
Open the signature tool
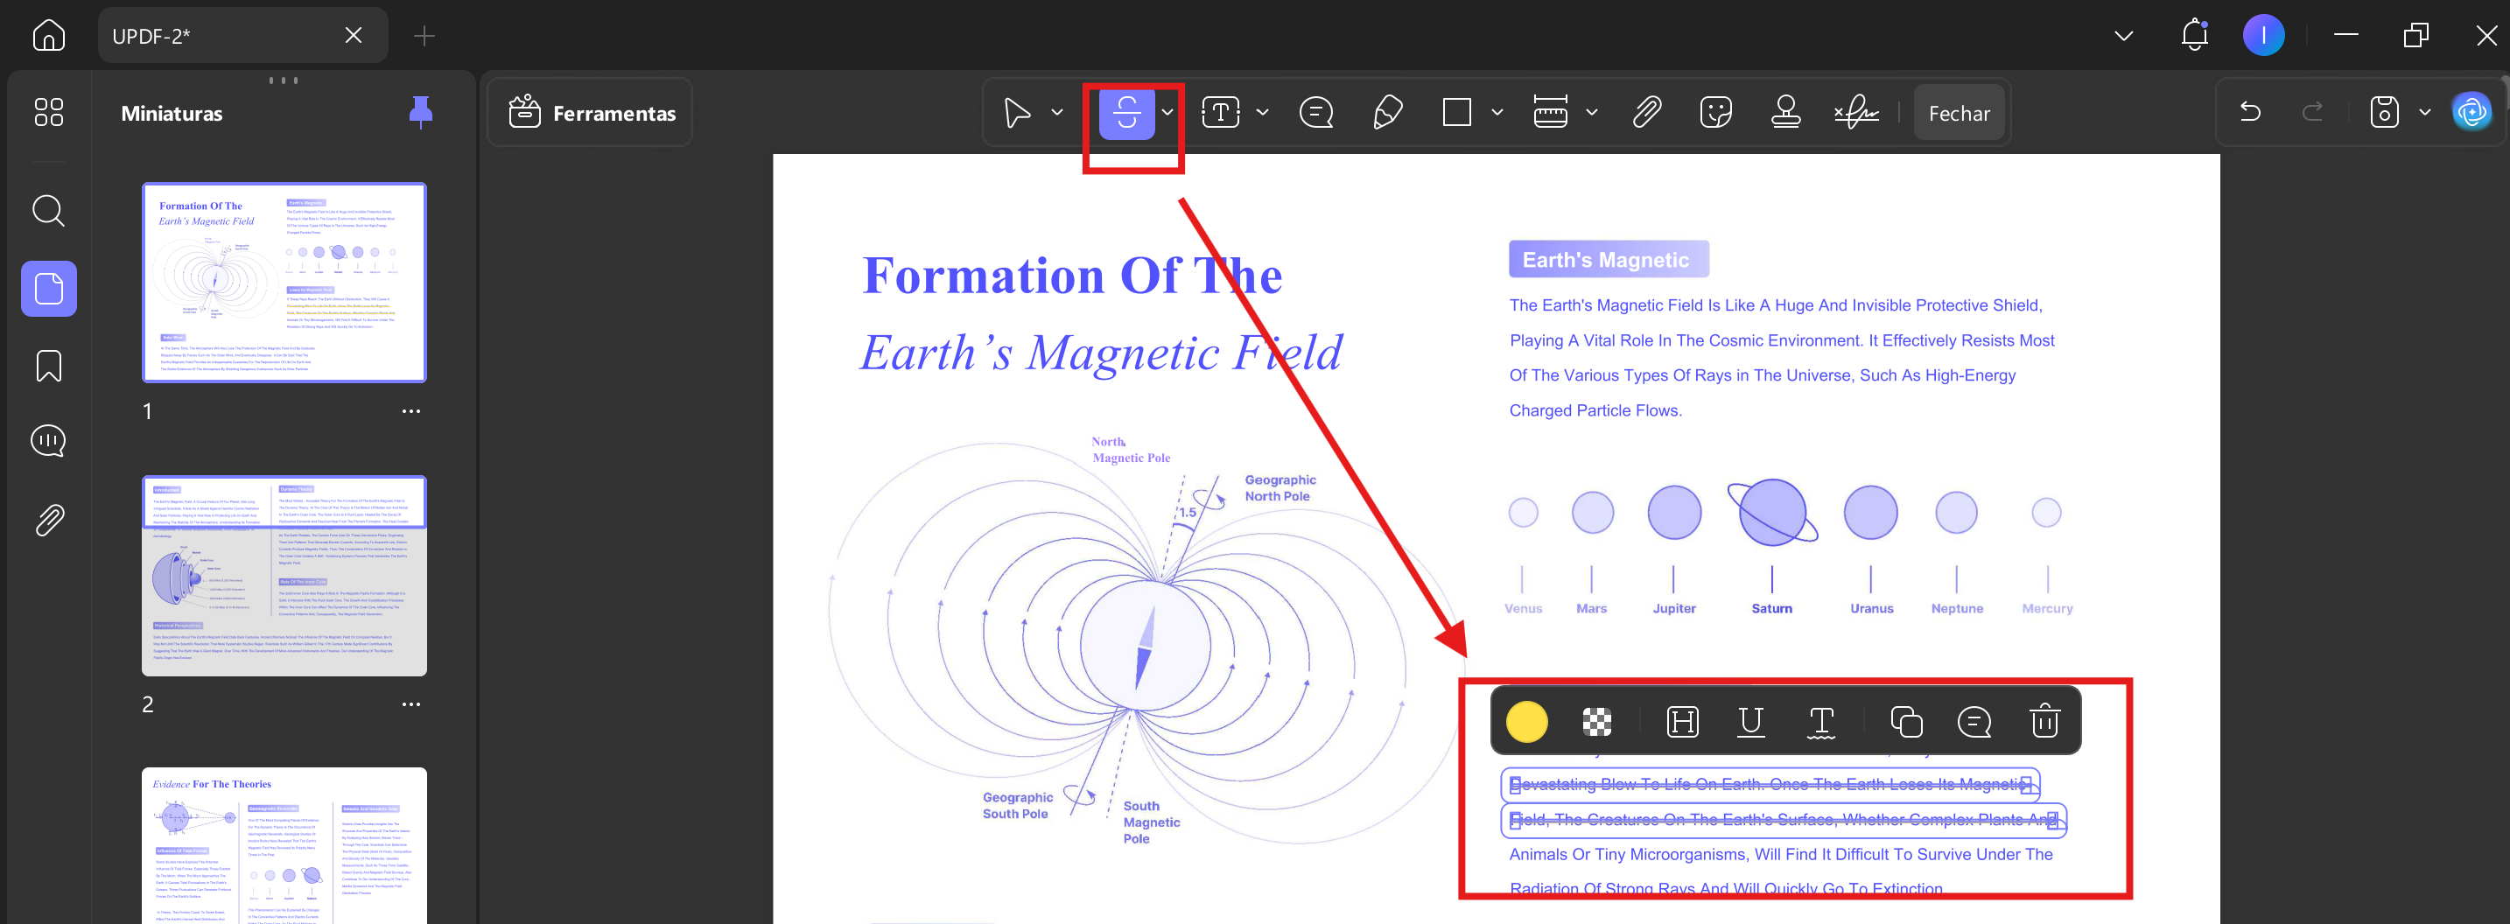coord(1857,113)
